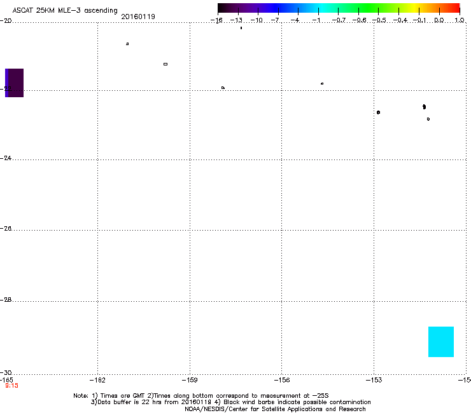Click the note line starting 'Data buffer is 22 hrs'
Image resolution: width=471 pixels, height=413 pixels.
point(230,402)
